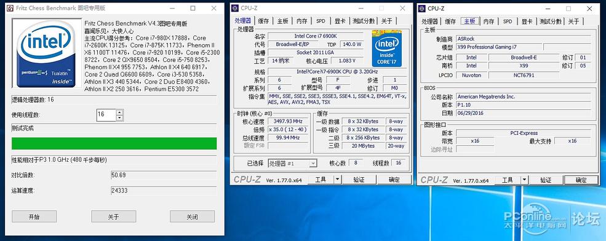Open 工具 dropdown arrow in mainboard window
This screenshot has height=241, width=606.
coord(524,180)
